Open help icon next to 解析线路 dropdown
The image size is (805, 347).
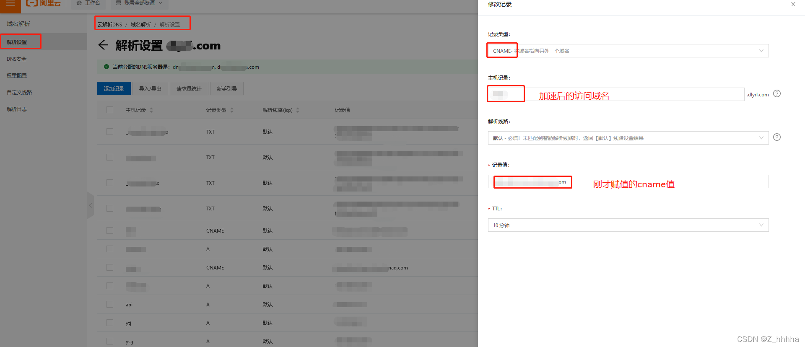(x=777, y=137)
